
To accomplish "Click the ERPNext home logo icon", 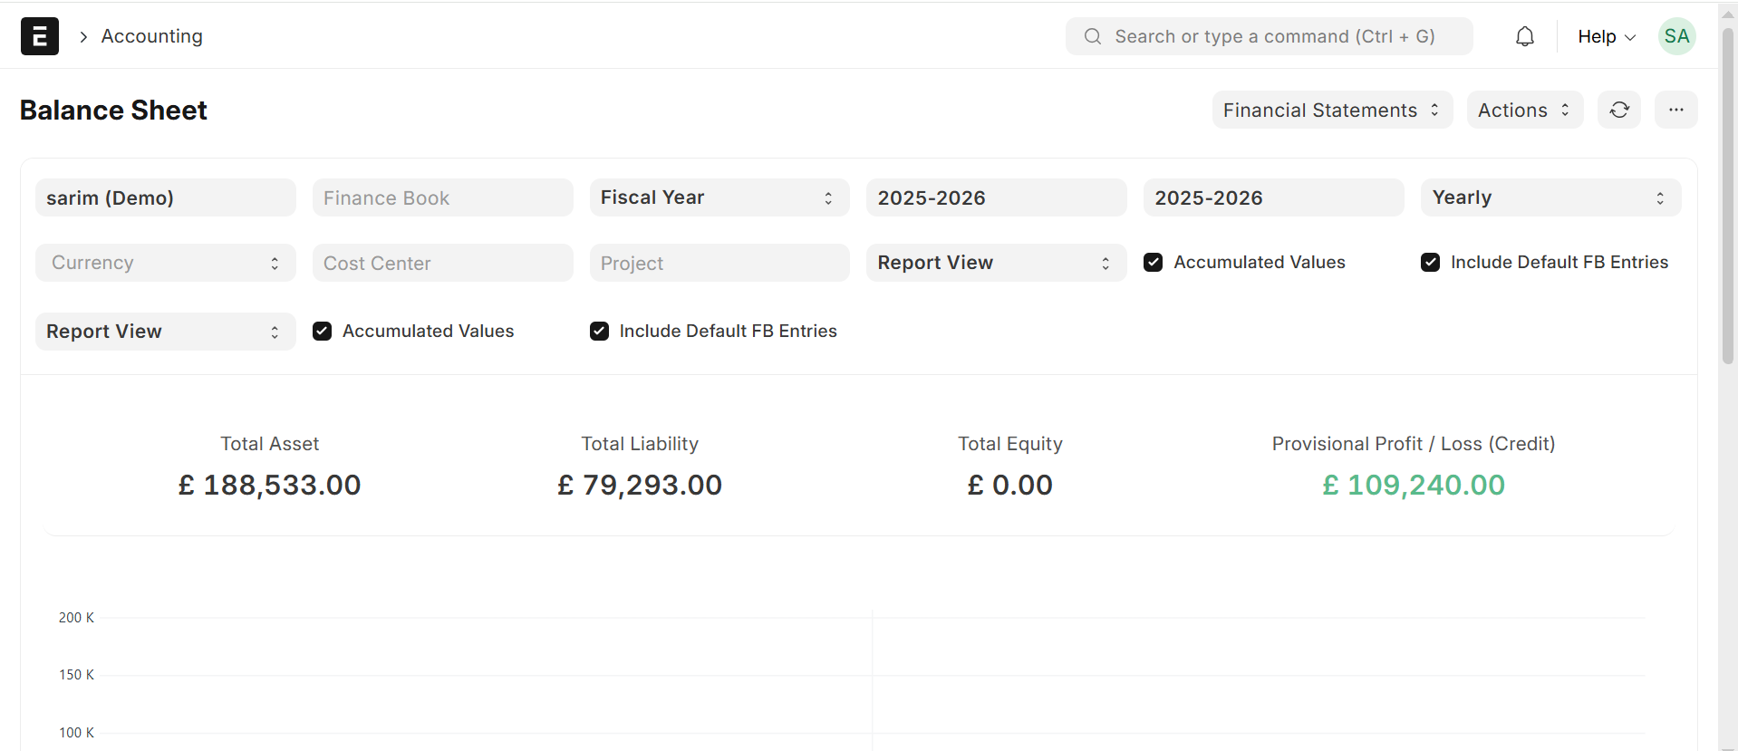I will [40, 36].
